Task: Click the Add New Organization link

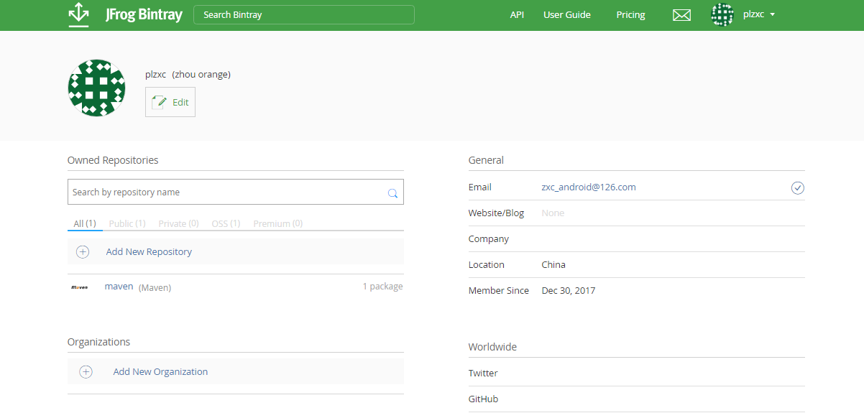Action: pos(160,371)
